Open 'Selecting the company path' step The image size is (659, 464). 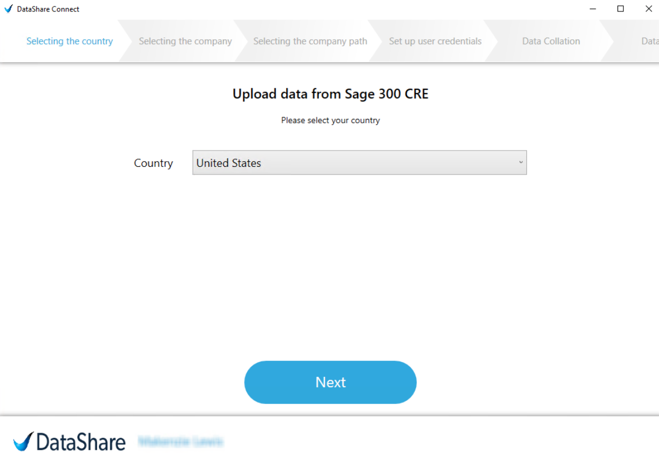pyautogui.click(x=310, y=41)
